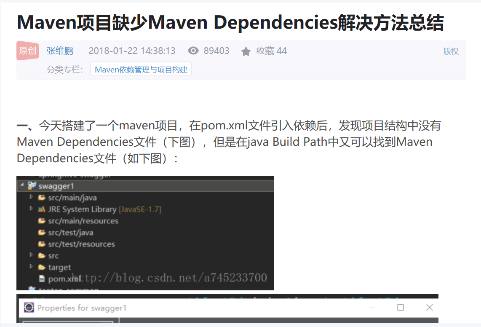Click the target folder icon
Screen dimensions: 481x327
coord(42,267)
